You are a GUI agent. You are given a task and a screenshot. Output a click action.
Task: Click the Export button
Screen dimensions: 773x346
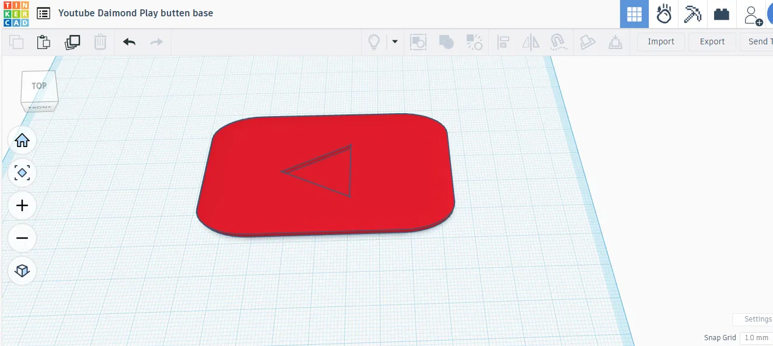point(712,41)
